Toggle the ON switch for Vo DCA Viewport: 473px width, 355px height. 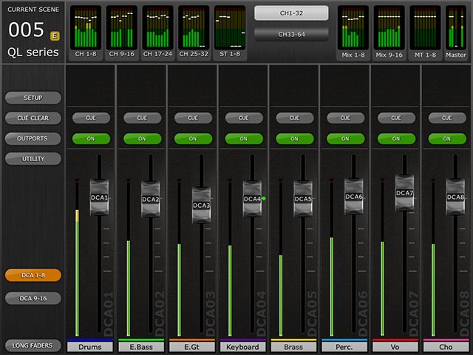coord(396,138)
